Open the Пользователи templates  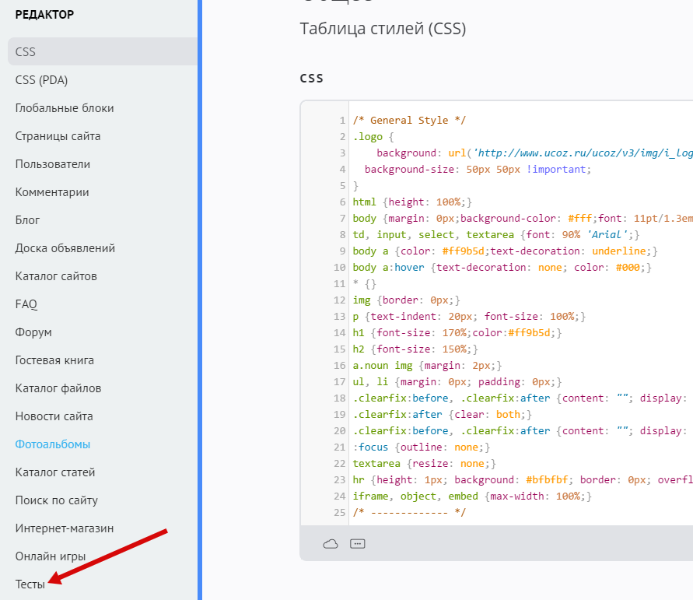click(x=53, y=164)
